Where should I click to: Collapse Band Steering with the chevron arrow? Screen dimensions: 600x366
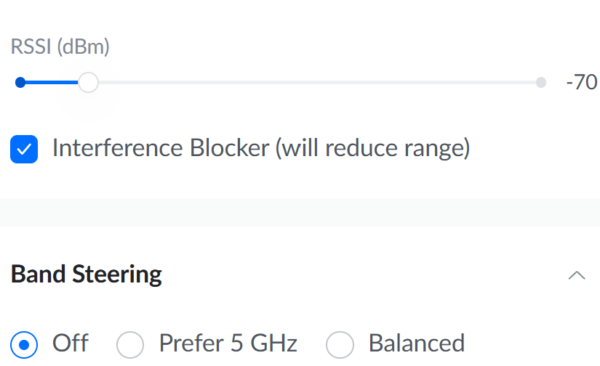click(x=577, y=275)
